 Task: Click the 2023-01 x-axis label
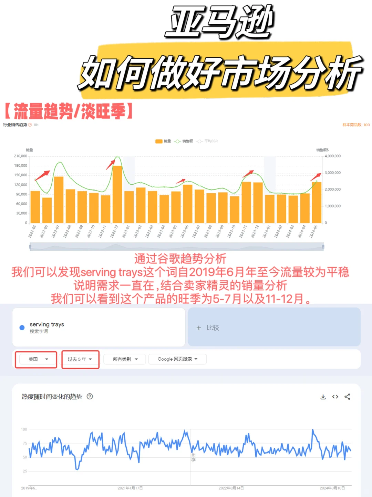coord(126,231)
